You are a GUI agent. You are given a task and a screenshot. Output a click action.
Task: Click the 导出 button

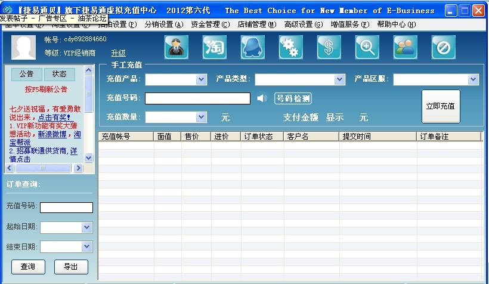[x=71, y=267]
